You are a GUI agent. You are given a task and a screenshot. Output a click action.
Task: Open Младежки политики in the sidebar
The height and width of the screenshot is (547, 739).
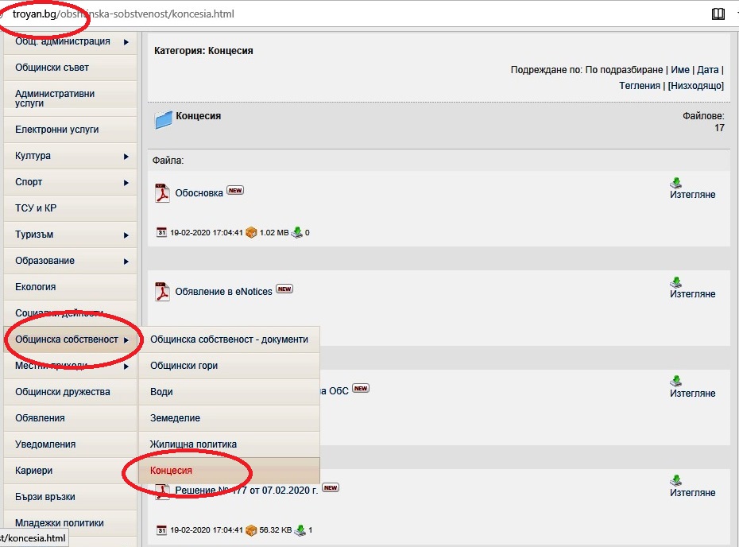[70, 523]
